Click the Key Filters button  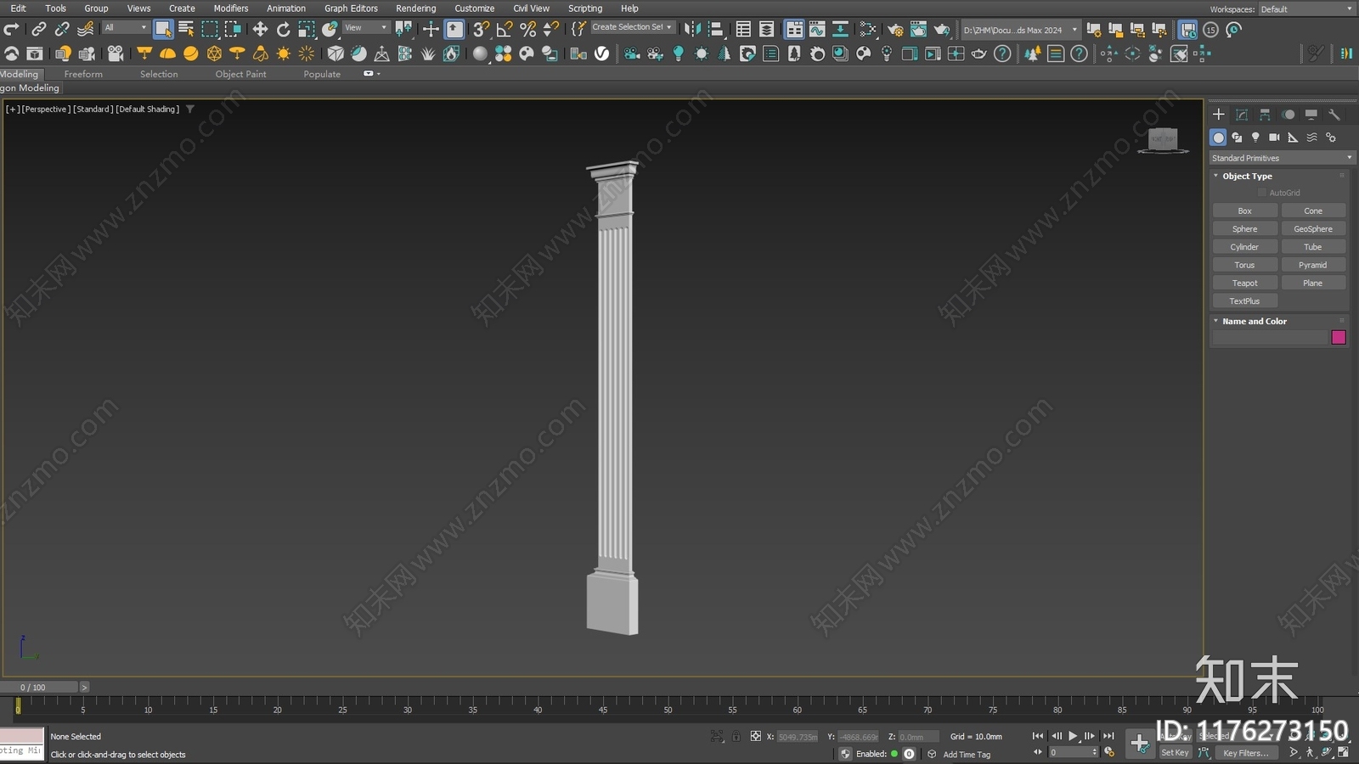click(x=1246, y=753)
